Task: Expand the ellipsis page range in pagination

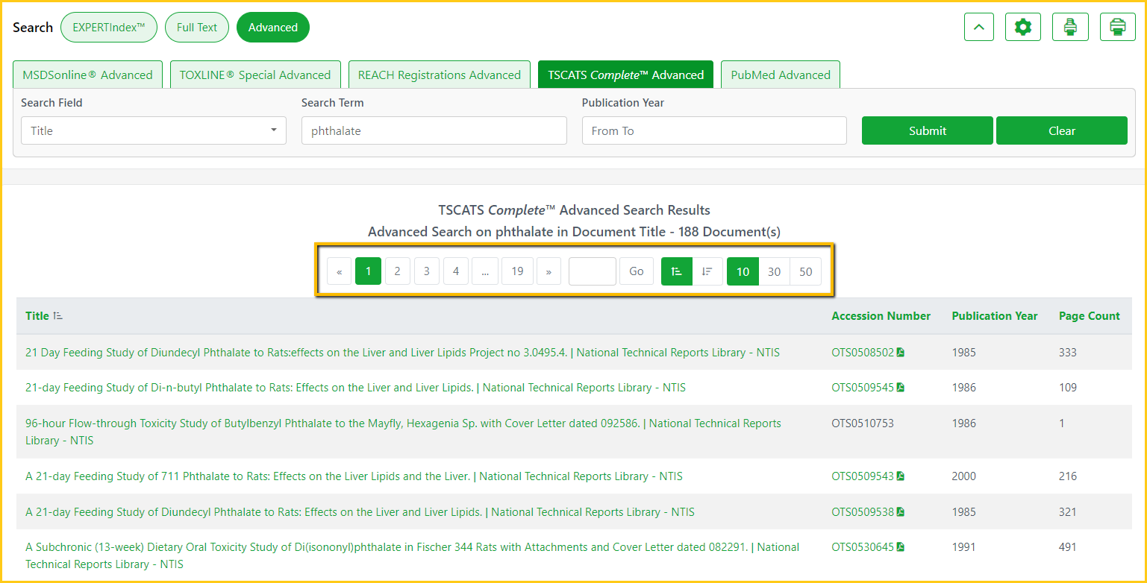Action: coord(485,271)
